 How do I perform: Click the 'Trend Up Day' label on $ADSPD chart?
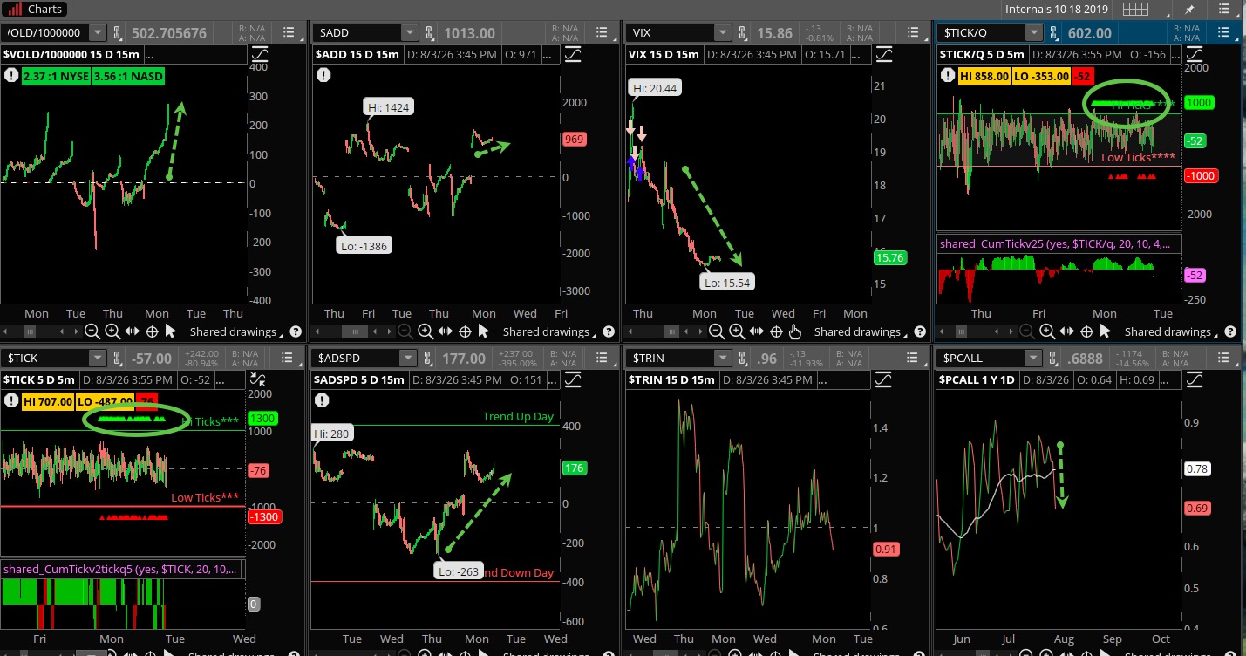518,416
